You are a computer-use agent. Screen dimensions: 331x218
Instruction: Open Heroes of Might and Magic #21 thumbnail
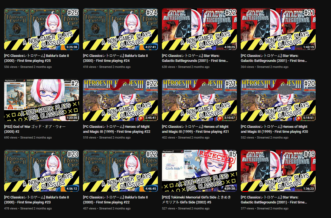(x=199, y=100)
